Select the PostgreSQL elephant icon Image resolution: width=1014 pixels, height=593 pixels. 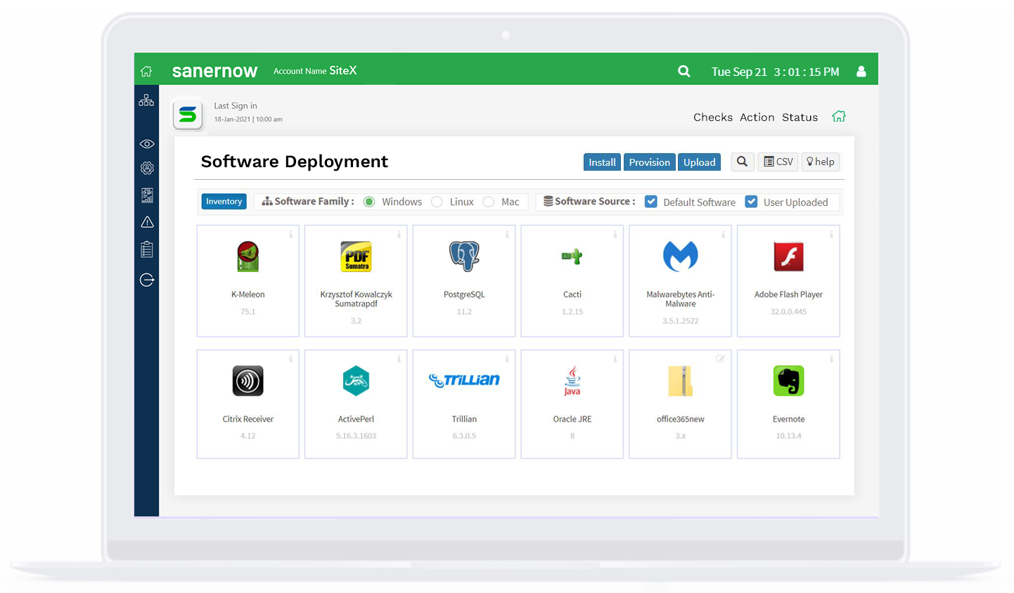point(464,256)
